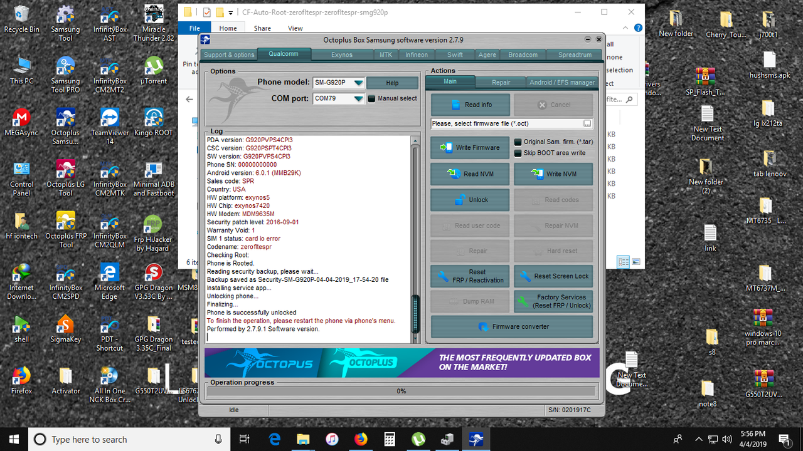This screenshot has height=451, width=803.
Task: Show hidden system tray icons
Action: point(699,439)
